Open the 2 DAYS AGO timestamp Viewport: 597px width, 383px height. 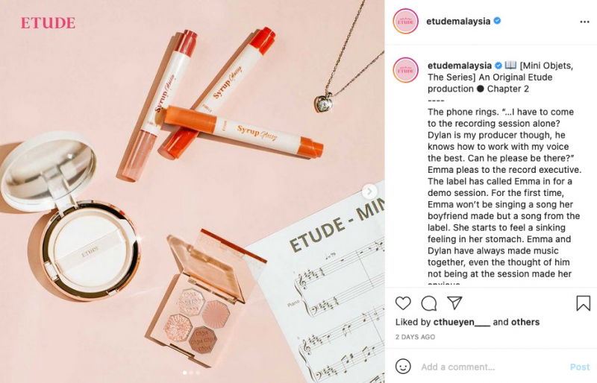[415, 337]
